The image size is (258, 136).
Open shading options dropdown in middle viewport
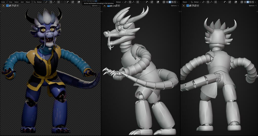coord(178,2)
